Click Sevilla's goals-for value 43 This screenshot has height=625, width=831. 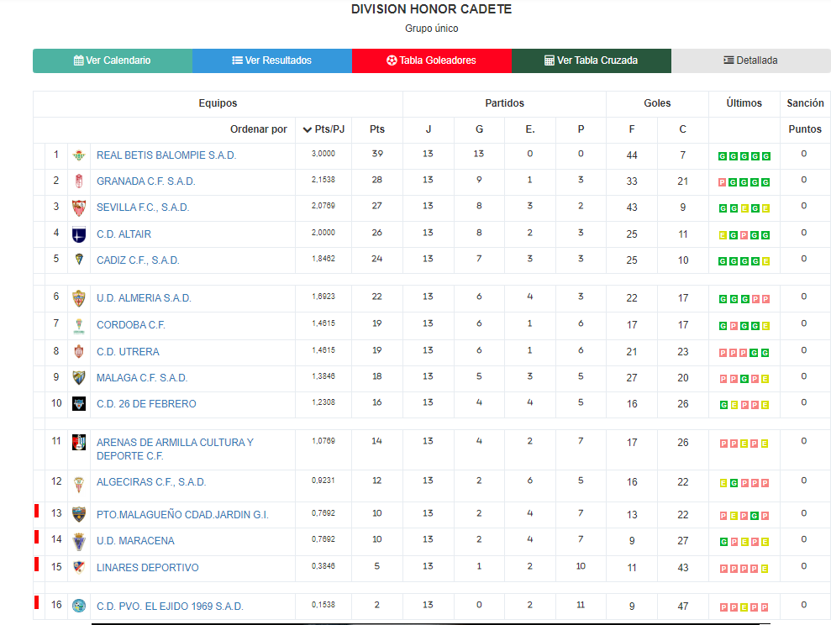[x=632, y=207]
